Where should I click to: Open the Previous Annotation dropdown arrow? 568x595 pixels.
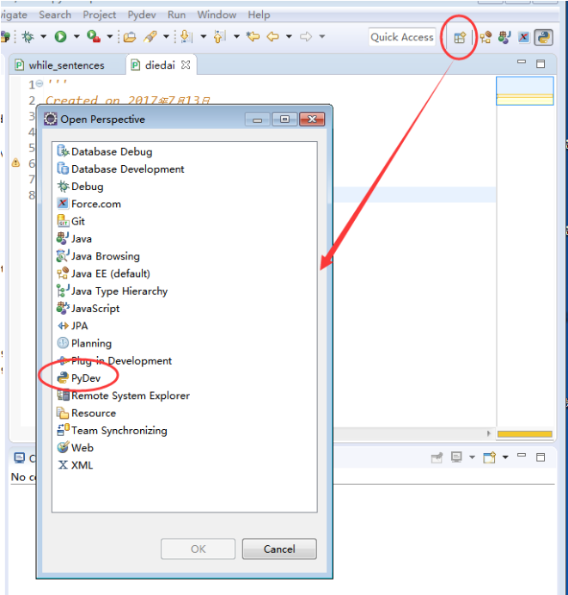click(x=236, y=37)
